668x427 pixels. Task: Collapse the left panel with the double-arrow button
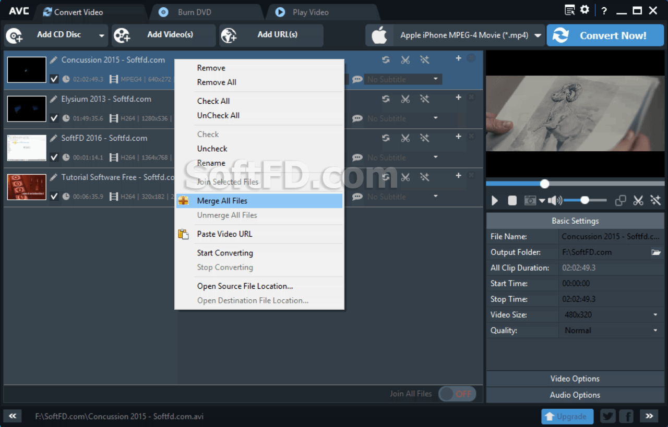tap(13, 416)
